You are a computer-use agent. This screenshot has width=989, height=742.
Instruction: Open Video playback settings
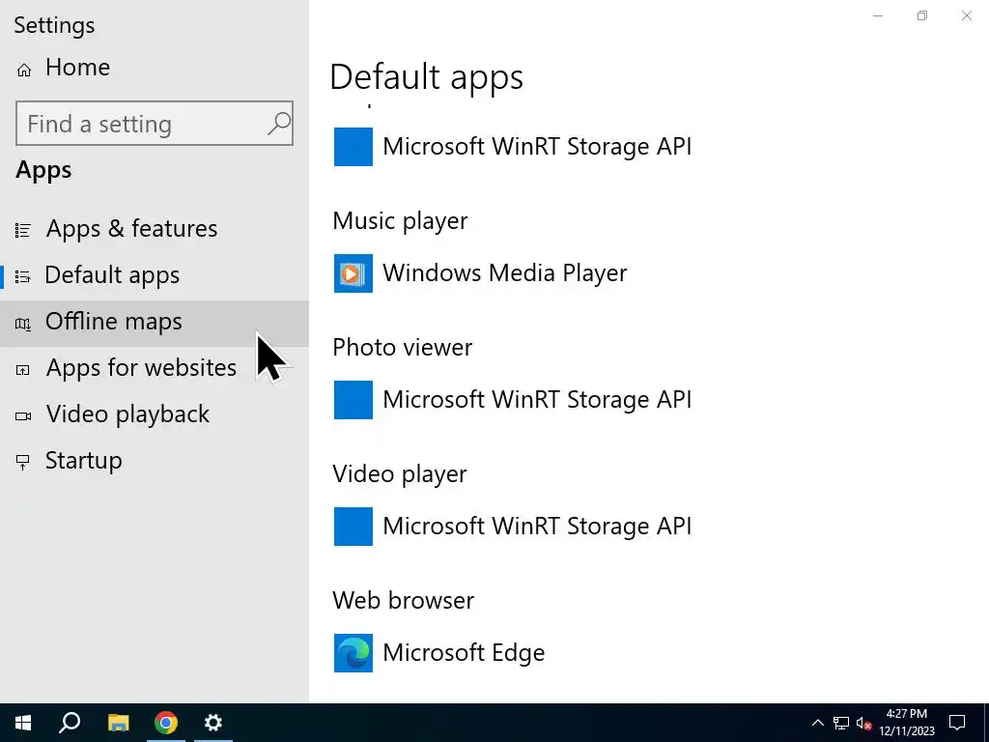tap(127, 414)
